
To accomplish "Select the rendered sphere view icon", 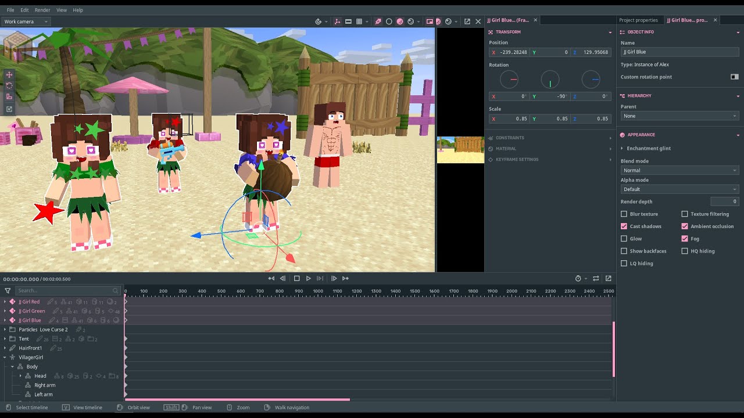I will click(411, 21).
